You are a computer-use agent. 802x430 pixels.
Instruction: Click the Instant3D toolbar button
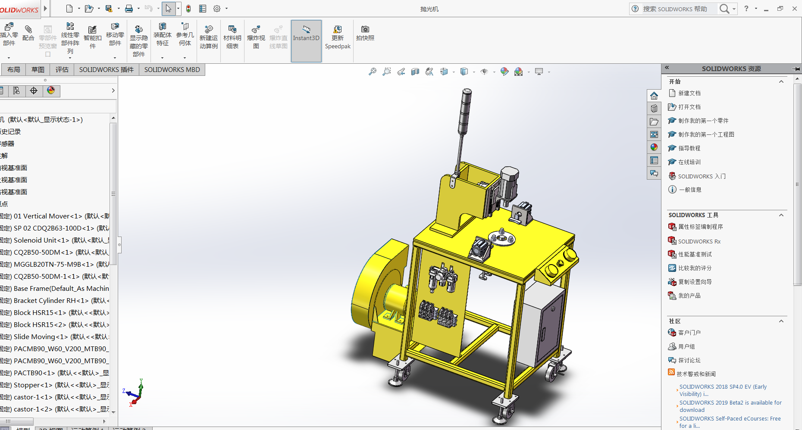306,34
